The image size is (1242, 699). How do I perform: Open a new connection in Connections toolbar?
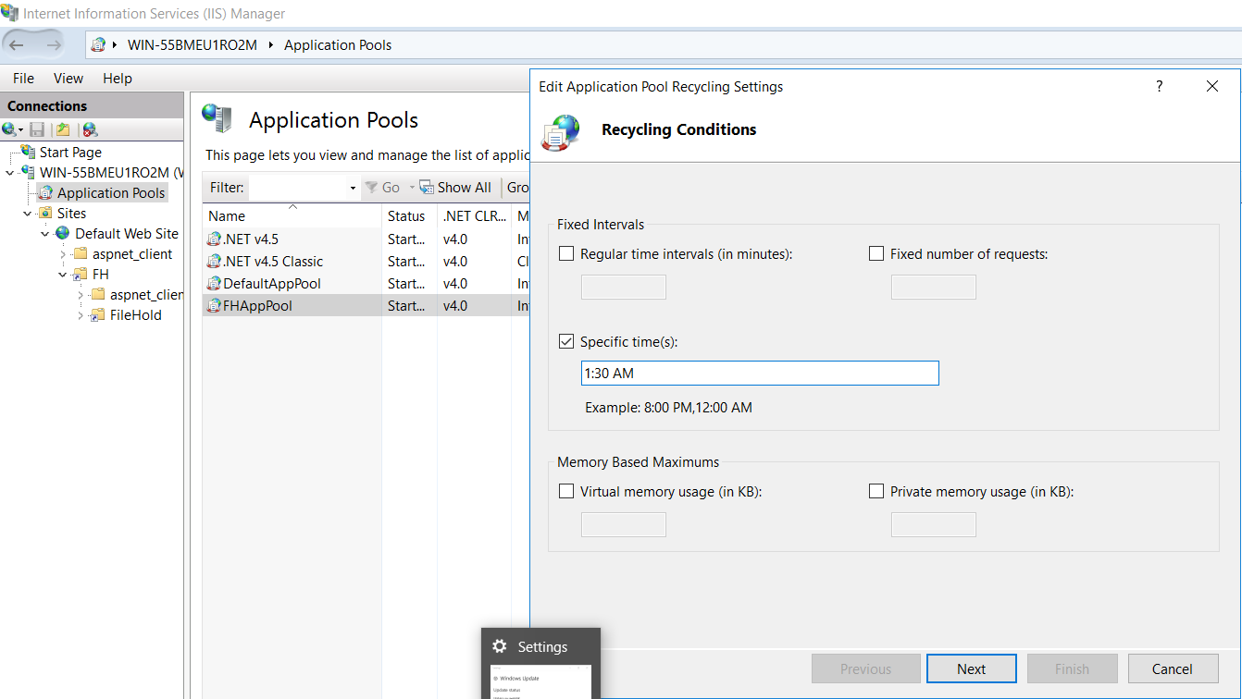click(11, 129)
